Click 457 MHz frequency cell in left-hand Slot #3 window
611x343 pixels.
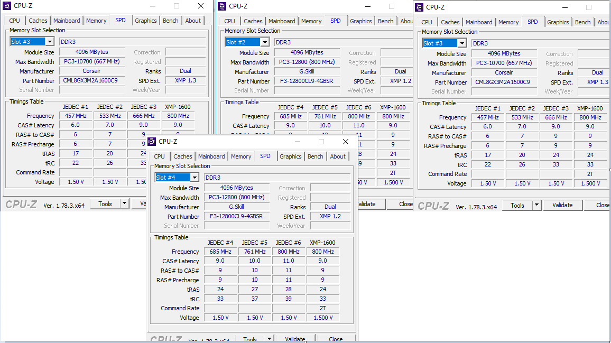(x=76, y=116)
